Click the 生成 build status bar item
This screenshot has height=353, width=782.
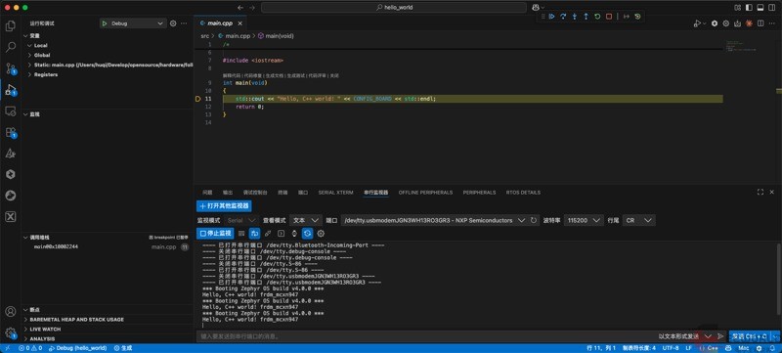pyautogui.click(x=123, y=348)
